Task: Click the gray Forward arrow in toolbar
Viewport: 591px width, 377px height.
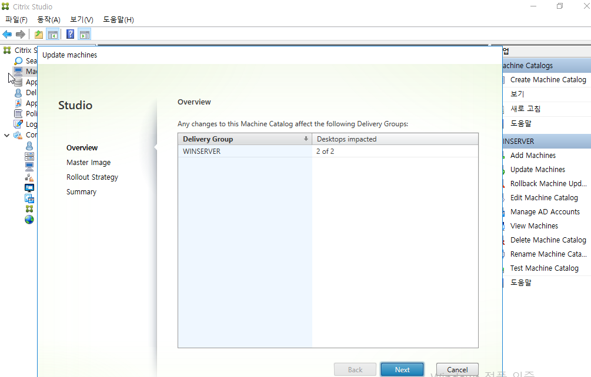Action: tap(21, 34)
